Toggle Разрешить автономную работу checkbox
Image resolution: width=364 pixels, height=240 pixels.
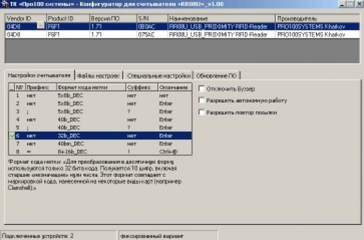(201, 101)
